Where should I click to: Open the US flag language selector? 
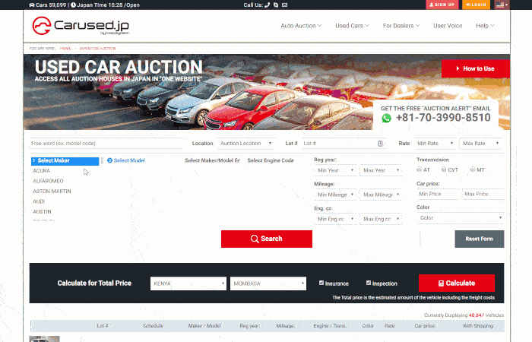(x=502, y=5)
